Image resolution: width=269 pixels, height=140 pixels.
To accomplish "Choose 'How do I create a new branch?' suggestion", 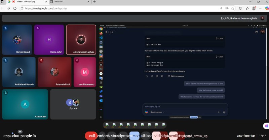I will 211,90.
